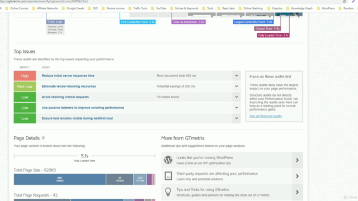Click the third-party requests icon

[168, 176]
